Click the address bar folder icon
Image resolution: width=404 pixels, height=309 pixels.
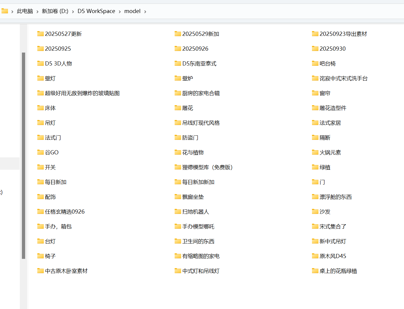pos(5,11)
